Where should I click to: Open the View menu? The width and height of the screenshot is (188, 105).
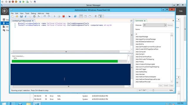coord(22,13)
